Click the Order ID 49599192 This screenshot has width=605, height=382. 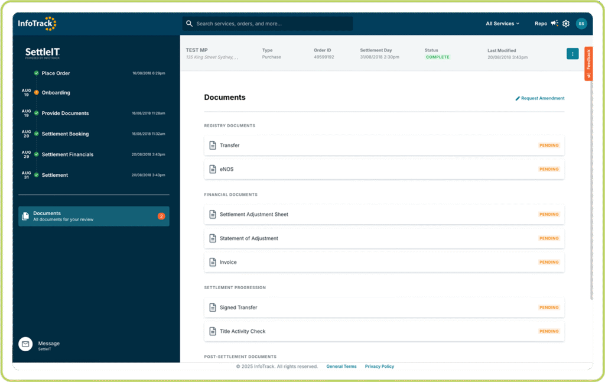[x=324, y=57]
